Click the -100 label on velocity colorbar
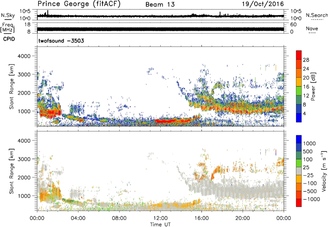The height and width of the screenshot is (227, 328). pos(310,183)
